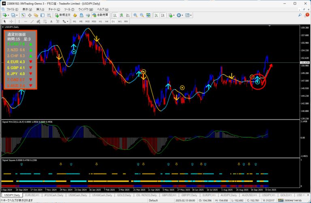Select the horizontal line drawing tool
Screen dimensions: 311x203
click(26, 21)
